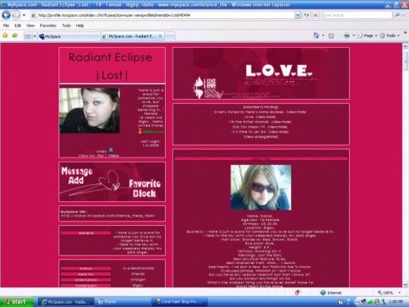Click the Favorite link in contact box
The image size is (409, 307).
pyautogui.click(x=145, y=183)
